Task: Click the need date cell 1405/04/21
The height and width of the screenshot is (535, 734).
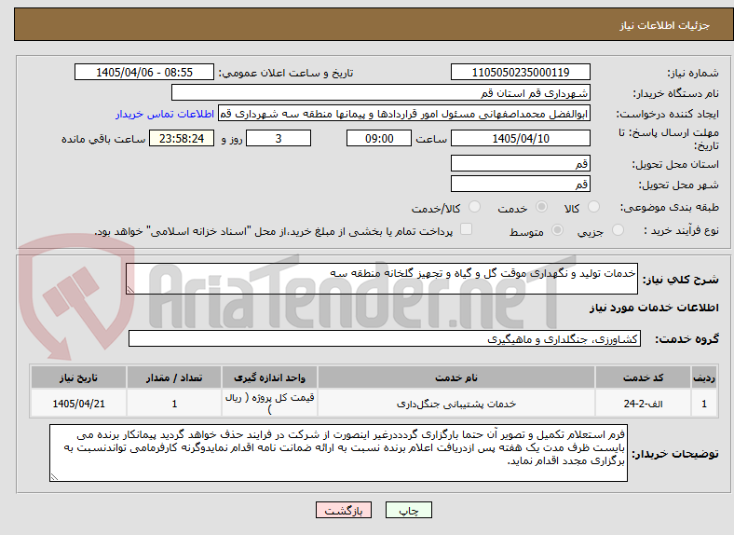Action: tap(78, 404)
